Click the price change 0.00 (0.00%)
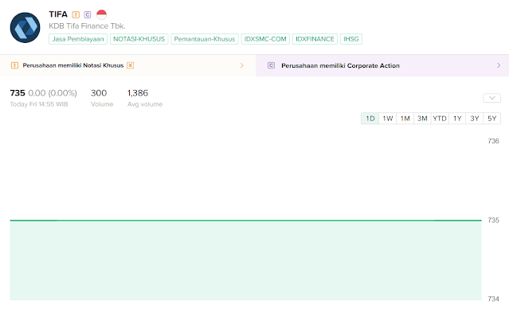Screen dimensions: 509x309 tap(53, 93)
